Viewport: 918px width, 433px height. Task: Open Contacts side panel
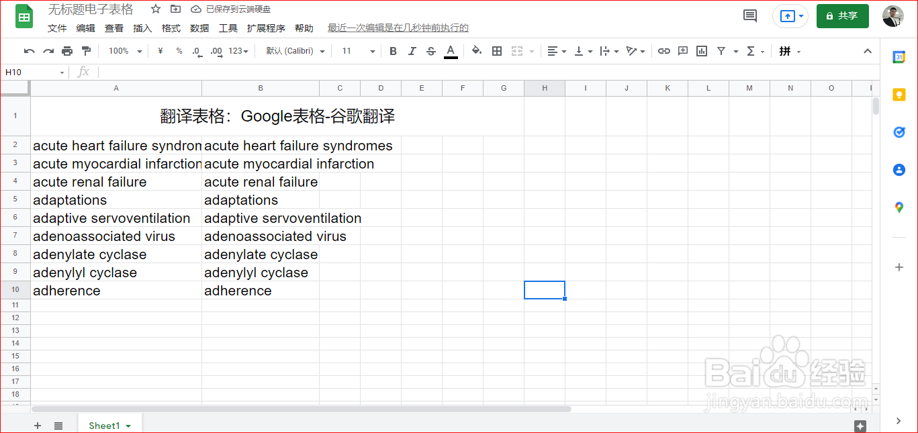pyautogui.click(x=899, y=170)
